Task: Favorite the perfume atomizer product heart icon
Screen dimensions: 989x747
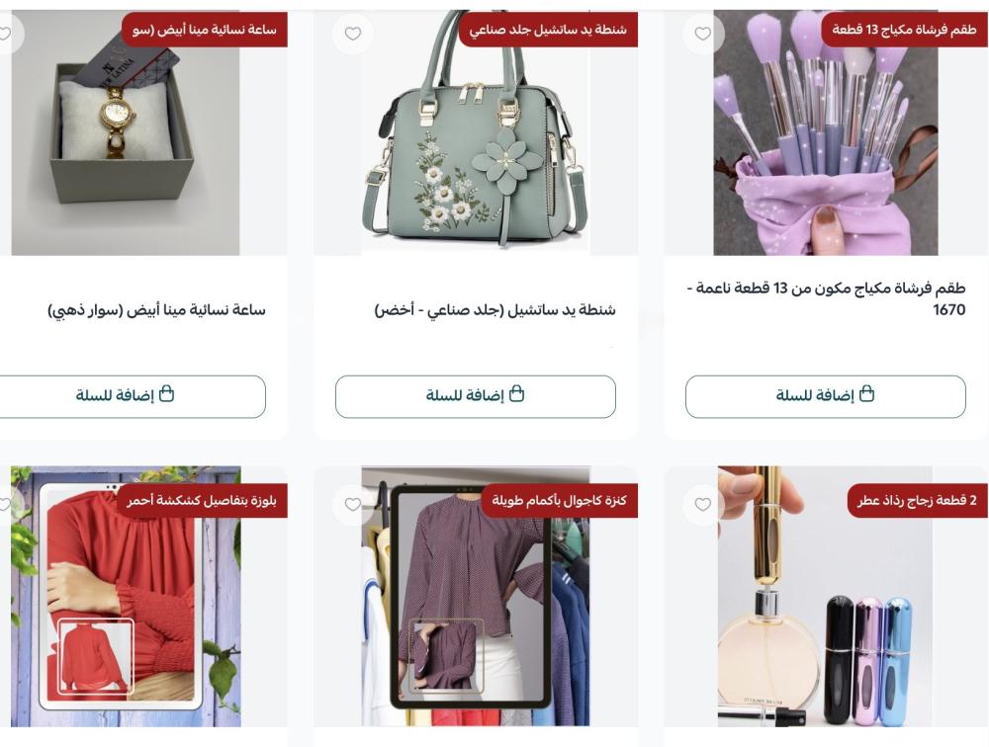Action: pyautogui.click(x=702, y=504)
